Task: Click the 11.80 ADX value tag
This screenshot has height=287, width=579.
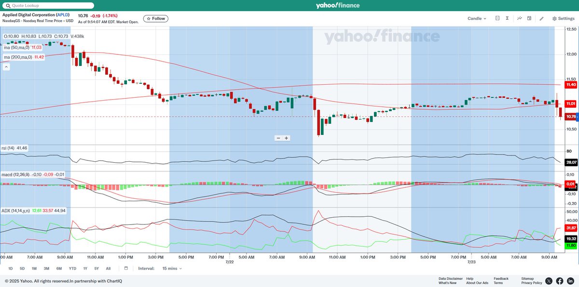Action: [571, 245]
